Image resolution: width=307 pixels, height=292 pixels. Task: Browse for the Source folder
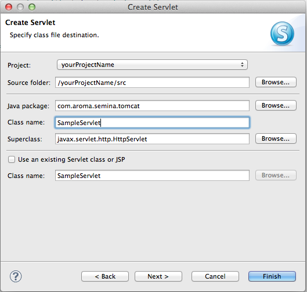pyautogui.click(x=276, y=82)
